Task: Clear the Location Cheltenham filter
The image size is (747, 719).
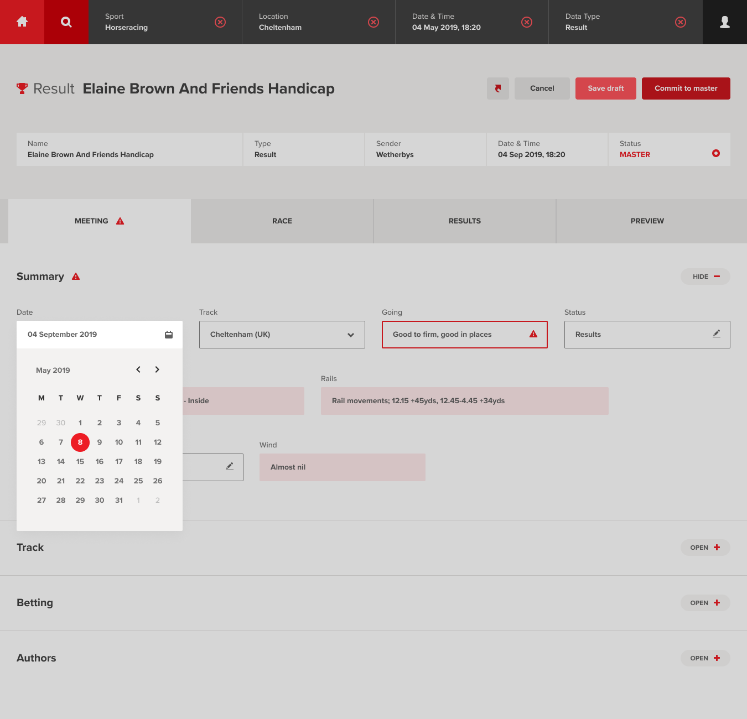Action: [x=373, y=22]
